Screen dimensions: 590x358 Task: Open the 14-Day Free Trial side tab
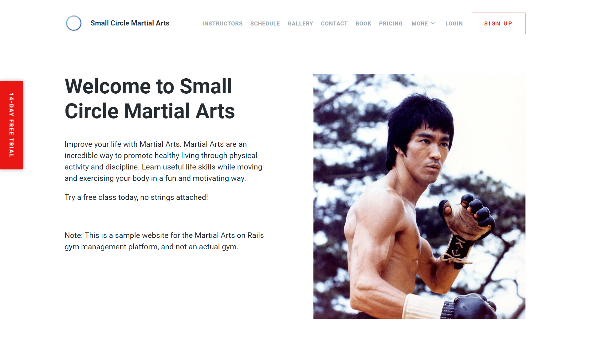(x=11, y=125)
